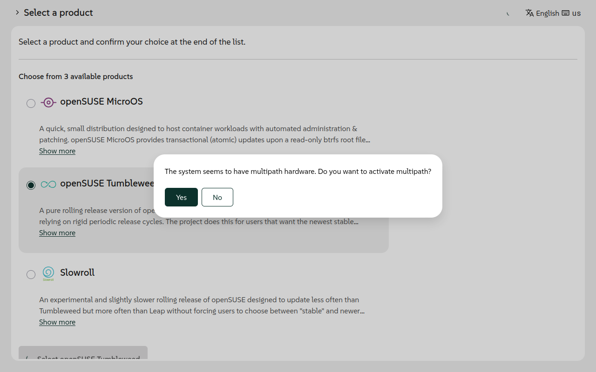Show more about openSUSE MicroOS
This screenshot has width=596, height=372.
click(57, 151)
